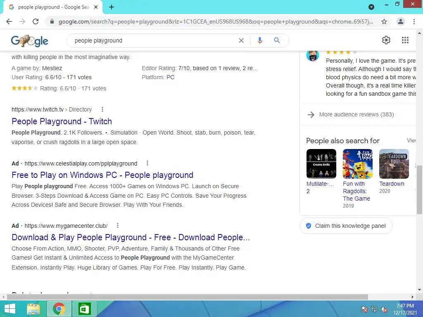
Task: Clear the search box text
Action: [x=241, y=40]
